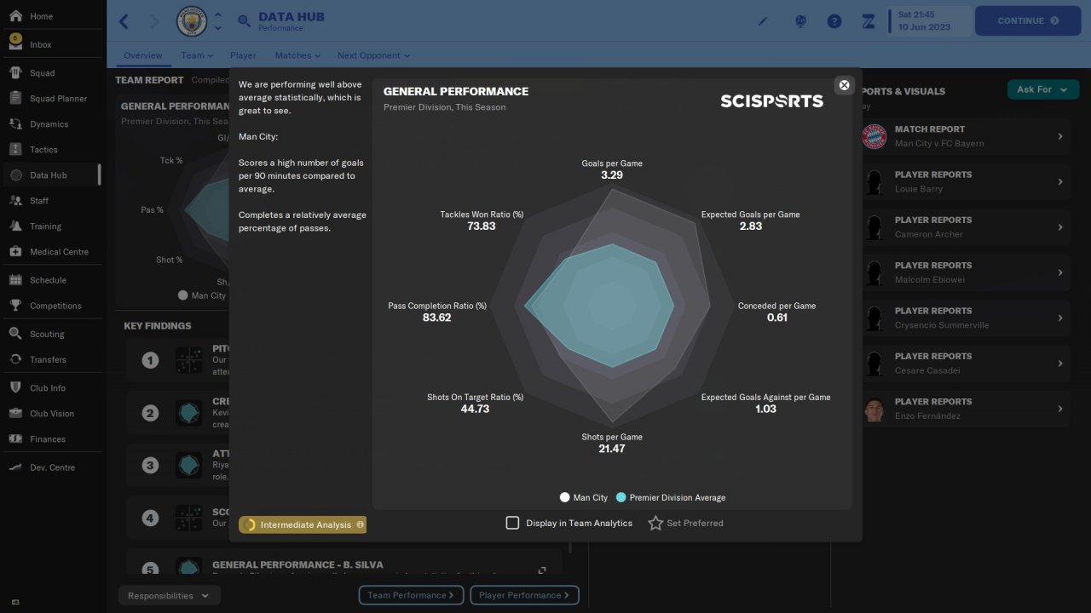Click the SciSports logo

pos(772,101)
